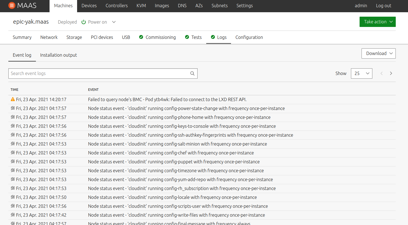Click the green Power on icon
This screenshot has width=408, height=225.
tap(83, 22)
